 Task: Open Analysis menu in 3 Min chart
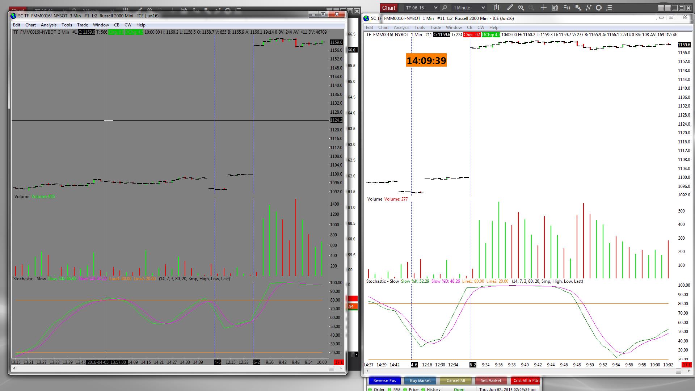(x=49, y=25)
